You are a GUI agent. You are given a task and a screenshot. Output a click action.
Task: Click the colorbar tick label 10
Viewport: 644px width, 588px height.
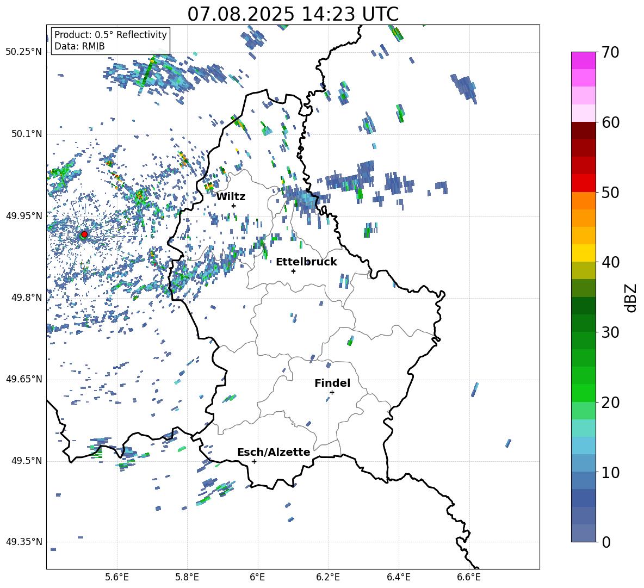[610, 472]
